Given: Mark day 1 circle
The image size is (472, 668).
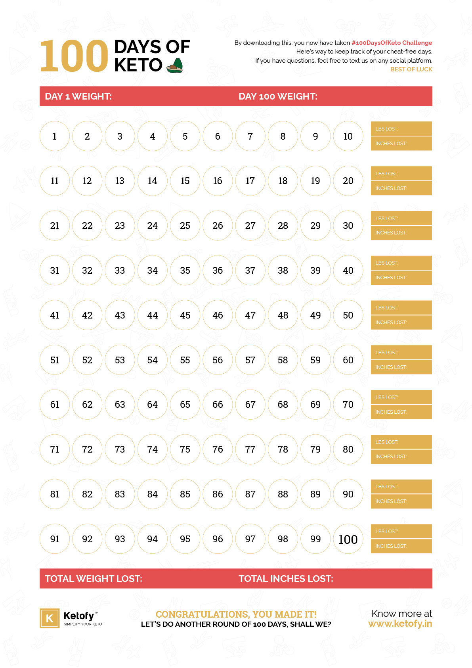Looking at the screenshot, I should pyautogui.click(x=55, y=136).
